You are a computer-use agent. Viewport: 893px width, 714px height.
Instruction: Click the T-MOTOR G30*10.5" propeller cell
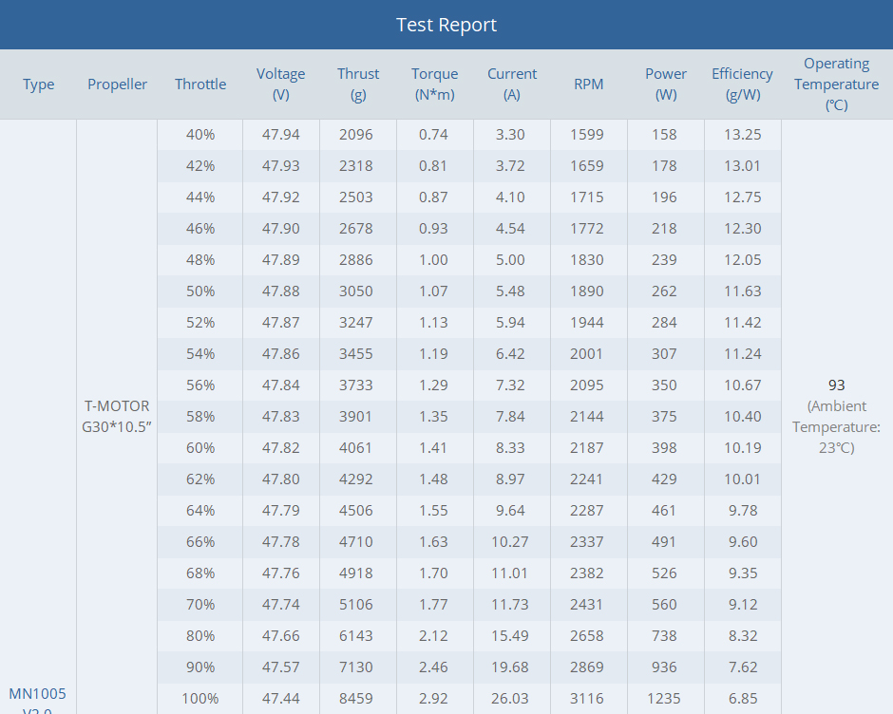pyautogui.click(x=118, y=416)
